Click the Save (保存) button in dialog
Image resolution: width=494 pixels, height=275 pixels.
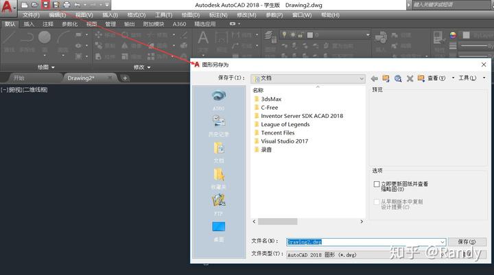point(467,241)
